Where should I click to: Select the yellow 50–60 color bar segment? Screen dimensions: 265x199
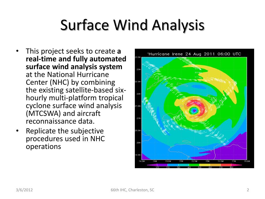pyautogui.click(x=205, y=165)
